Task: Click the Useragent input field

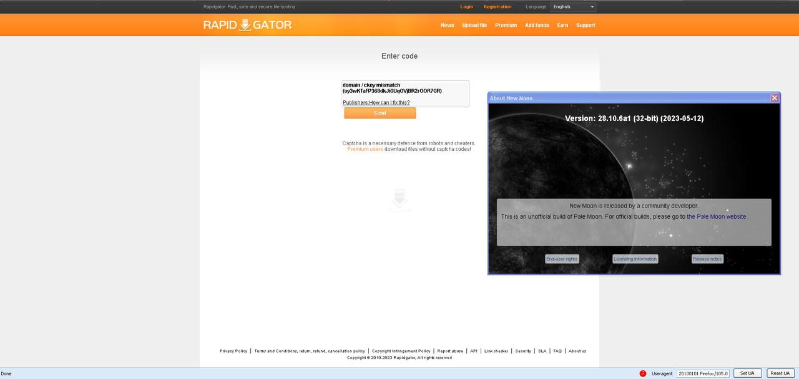Action: [x=703, y=373]
